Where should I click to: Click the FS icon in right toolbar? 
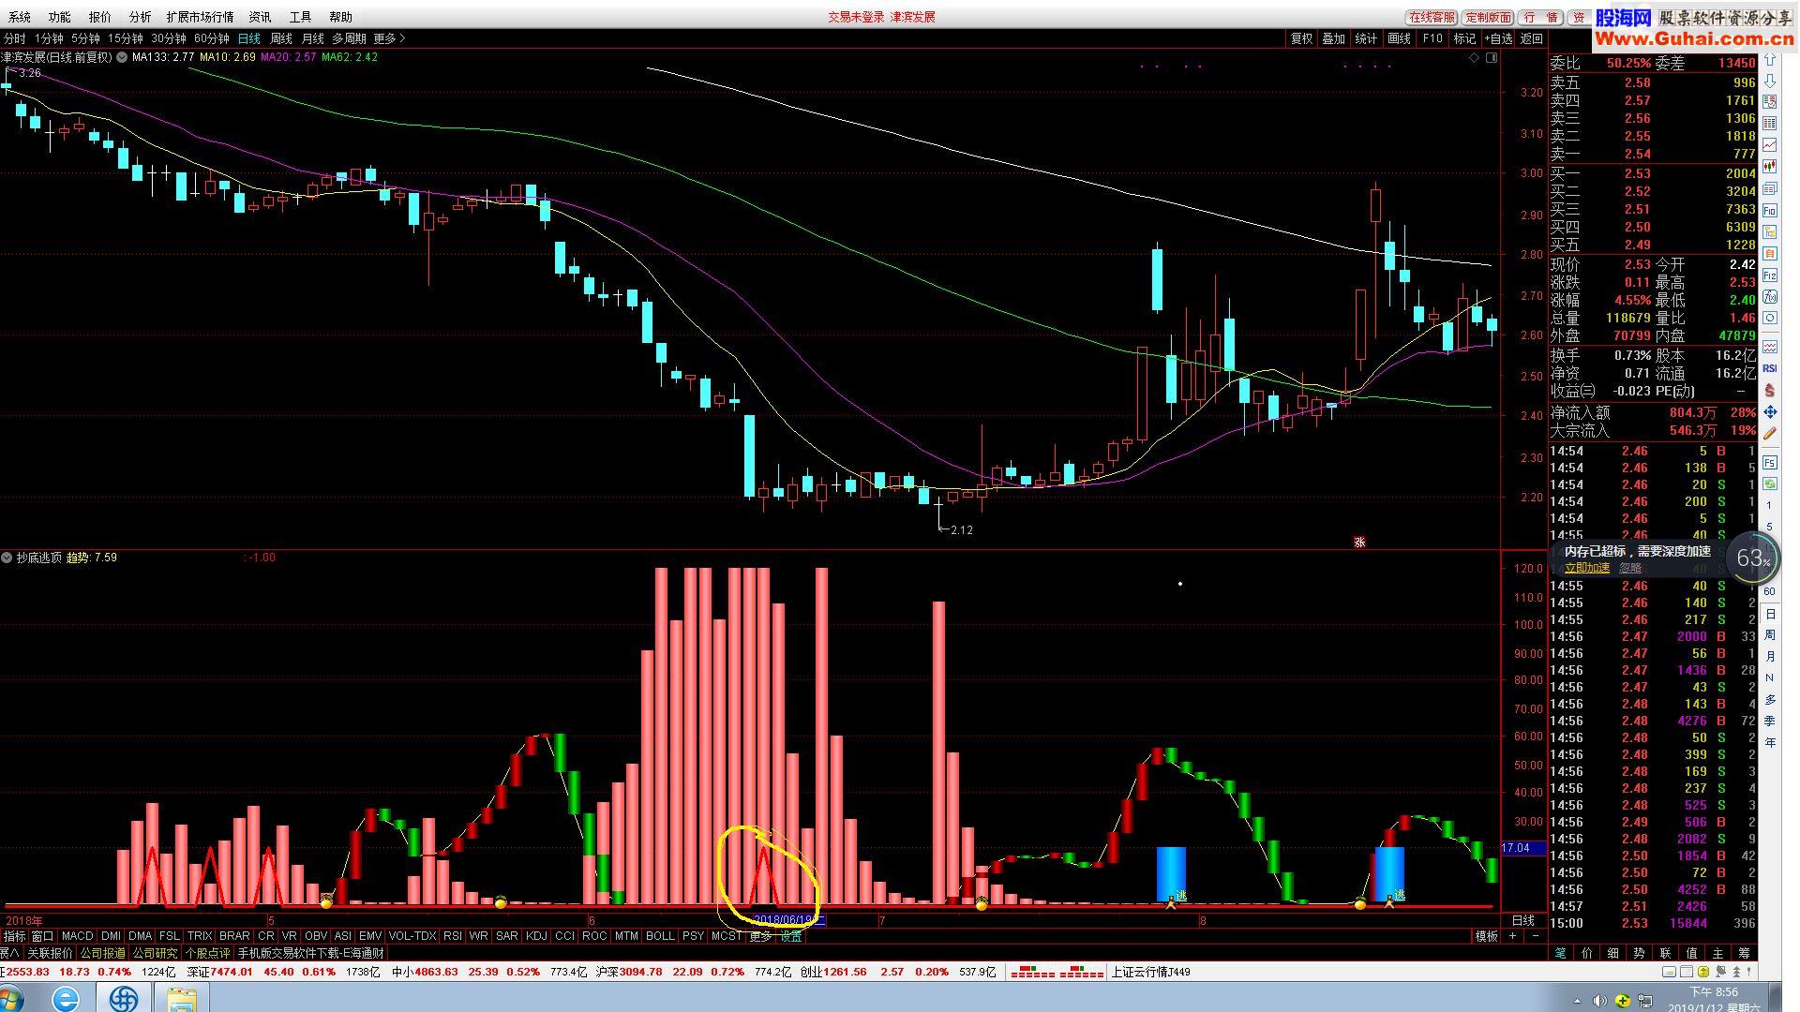coord(1769,463)
